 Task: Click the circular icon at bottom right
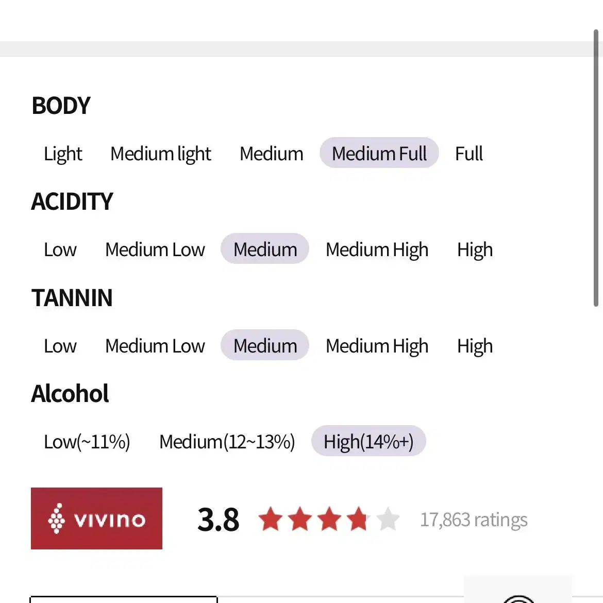tap(518, 598)
